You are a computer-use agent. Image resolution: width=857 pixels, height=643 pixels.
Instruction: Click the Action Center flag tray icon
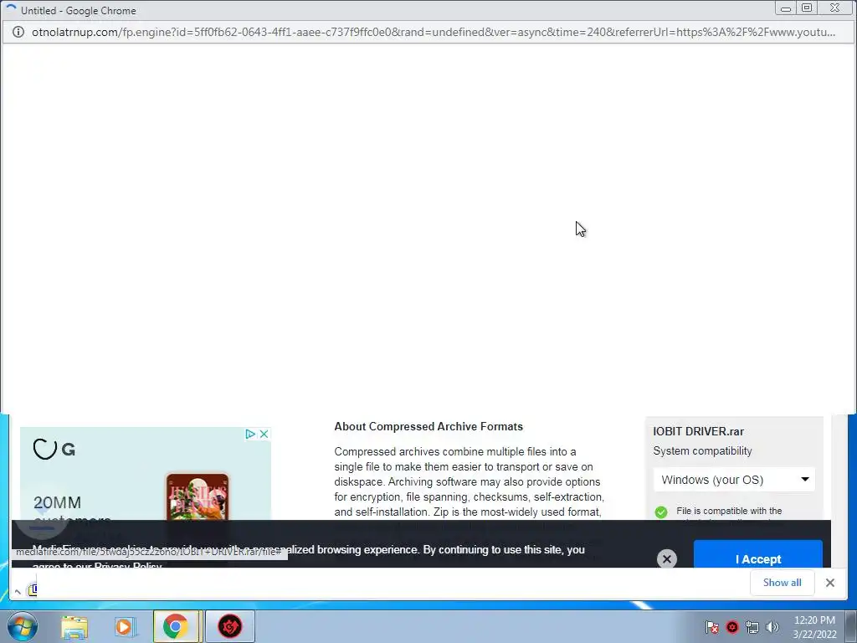pyautogui.click(x=712, y=628)
